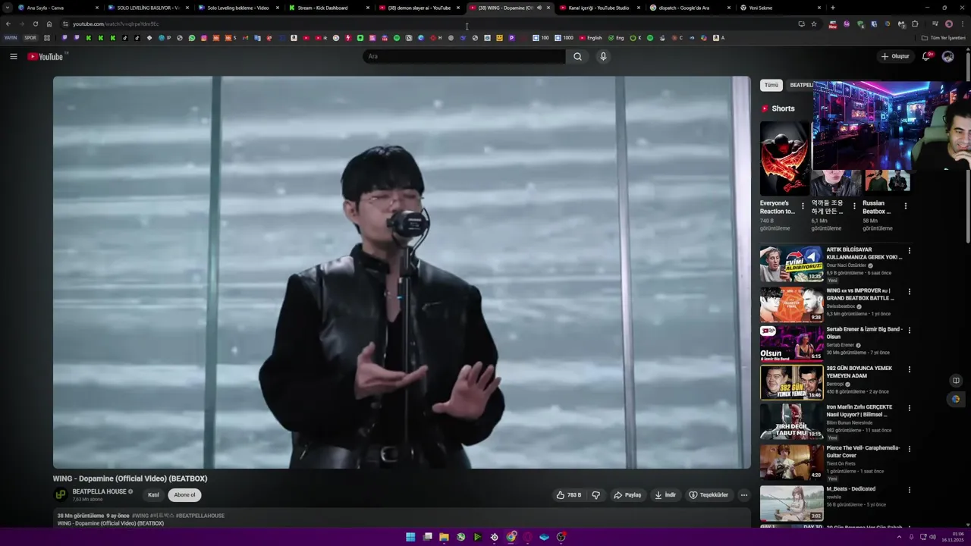Open the BEATPELLA HOUSE channel name link
Viewport: 971px width, 546px height.
tap(99, 491)
